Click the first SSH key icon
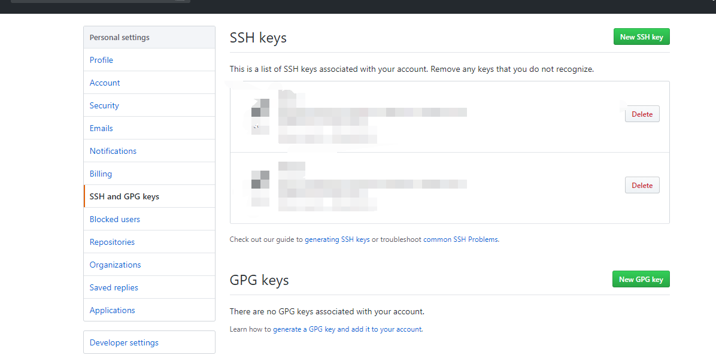Image resolution: width=716 pixels, height=358 pixels. pyautogui.click(x=260, y=117)
